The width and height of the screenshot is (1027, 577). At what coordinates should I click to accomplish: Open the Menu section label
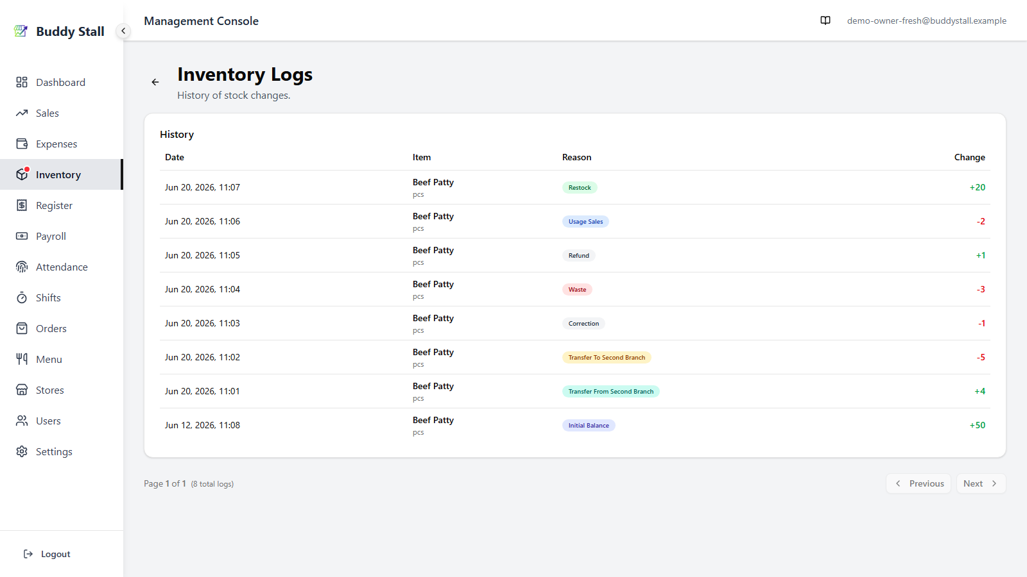pyautogui.click(x=49, y=359)
